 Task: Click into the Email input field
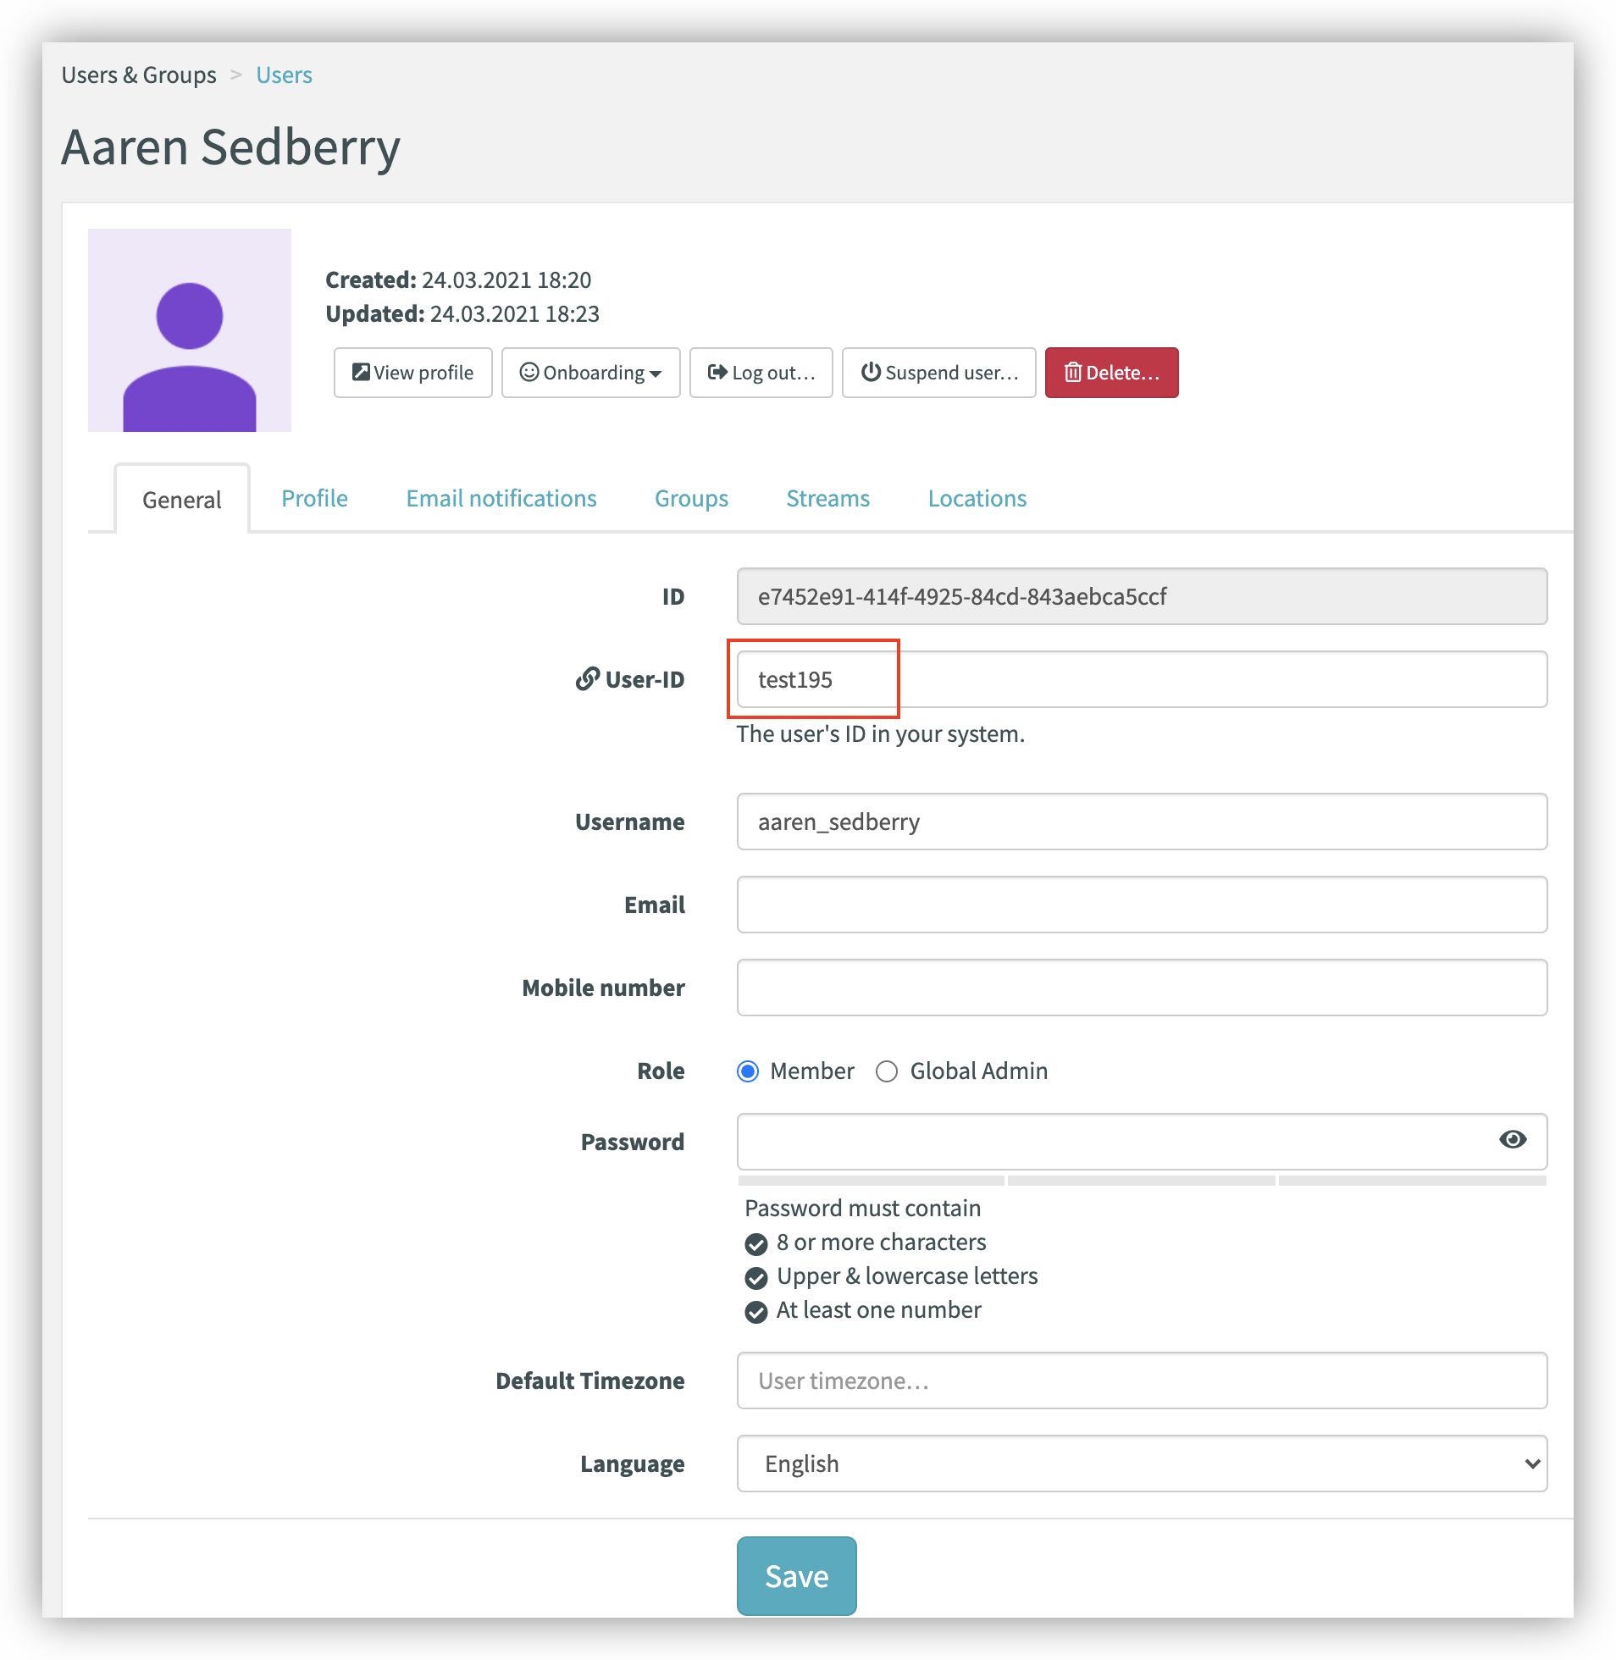tap(1141, 905)
